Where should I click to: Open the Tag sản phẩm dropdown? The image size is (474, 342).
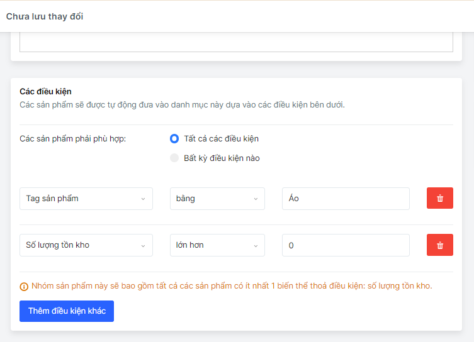point(86,198)
